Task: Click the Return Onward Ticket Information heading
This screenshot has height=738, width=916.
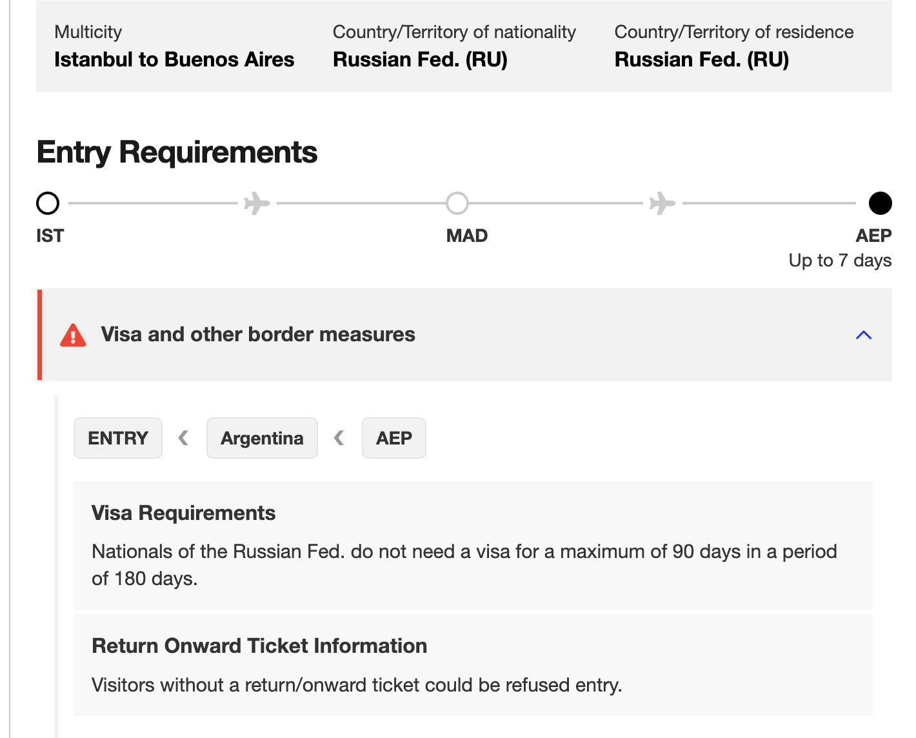Action: [x=259, y=646]
